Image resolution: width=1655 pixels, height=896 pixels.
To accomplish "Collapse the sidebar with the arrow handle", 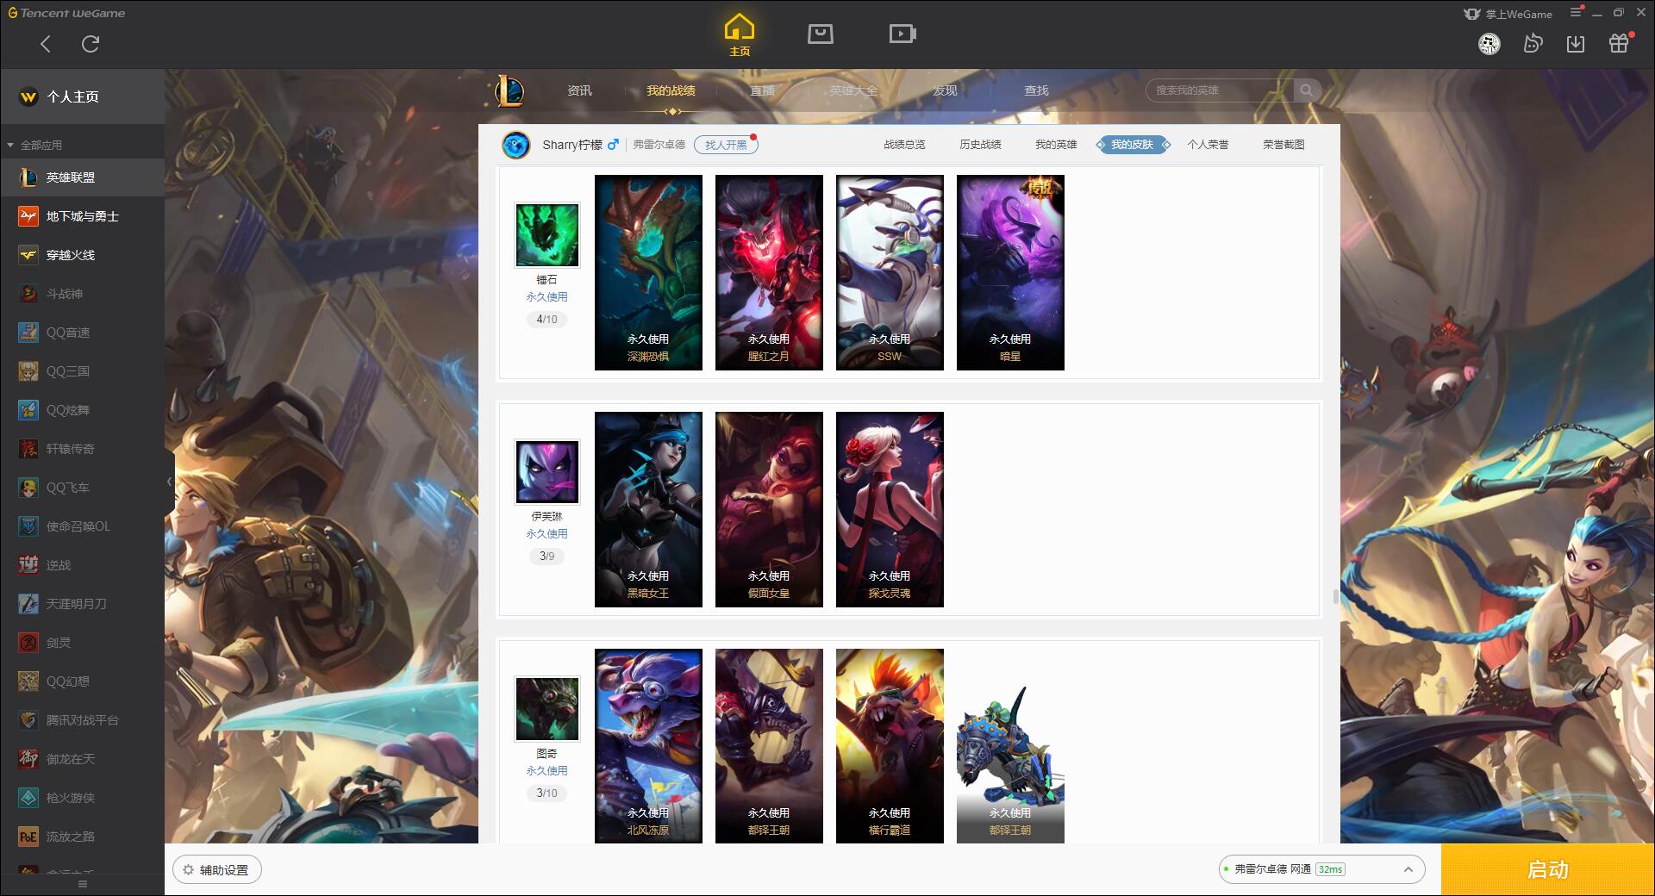I will (169, 482).
